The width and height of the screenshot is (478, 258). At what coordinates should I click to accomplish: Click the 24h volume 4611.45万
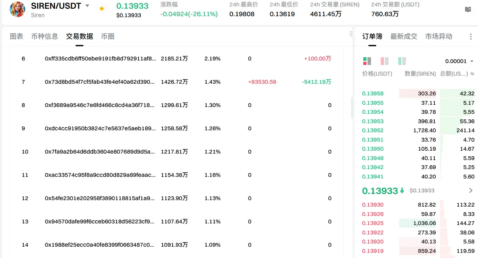(x=325, y=14)
